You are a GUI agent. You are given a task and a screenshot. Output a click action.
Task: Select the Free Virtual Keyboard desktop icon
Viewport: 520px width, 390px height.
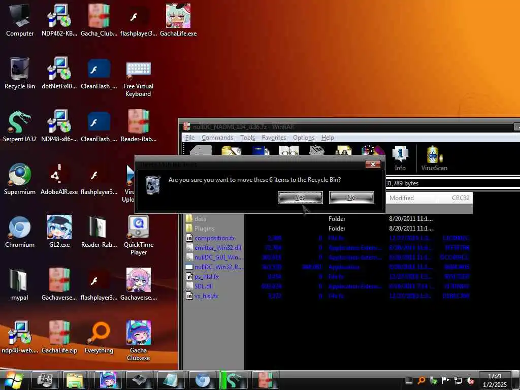point(138,78)
